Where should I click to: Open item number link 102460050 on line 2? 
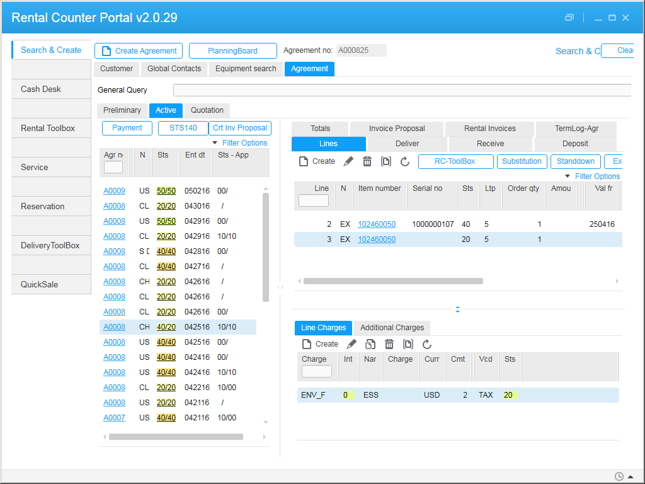click(x=377, y=224)
